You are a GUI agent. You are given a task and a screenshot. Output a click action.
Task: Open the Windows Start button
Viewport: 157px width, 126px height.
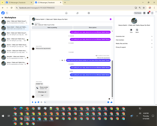tap(3, 116)
